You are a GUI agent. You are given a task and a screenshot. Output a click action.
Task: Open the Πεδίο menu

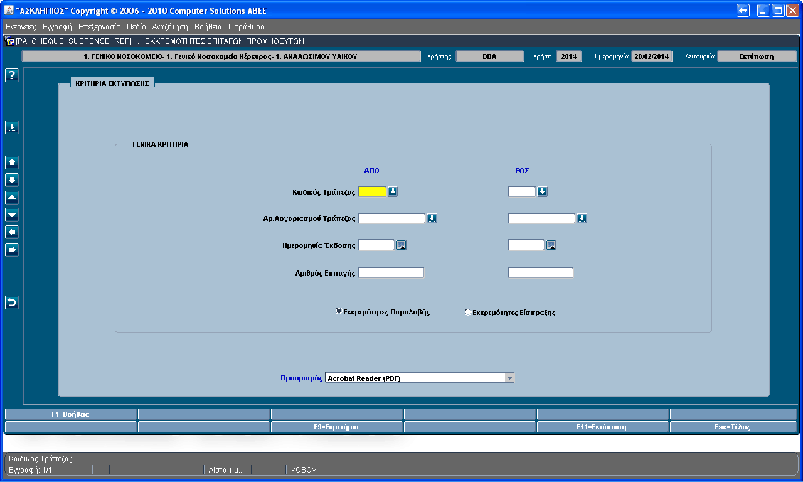(136, 27)
